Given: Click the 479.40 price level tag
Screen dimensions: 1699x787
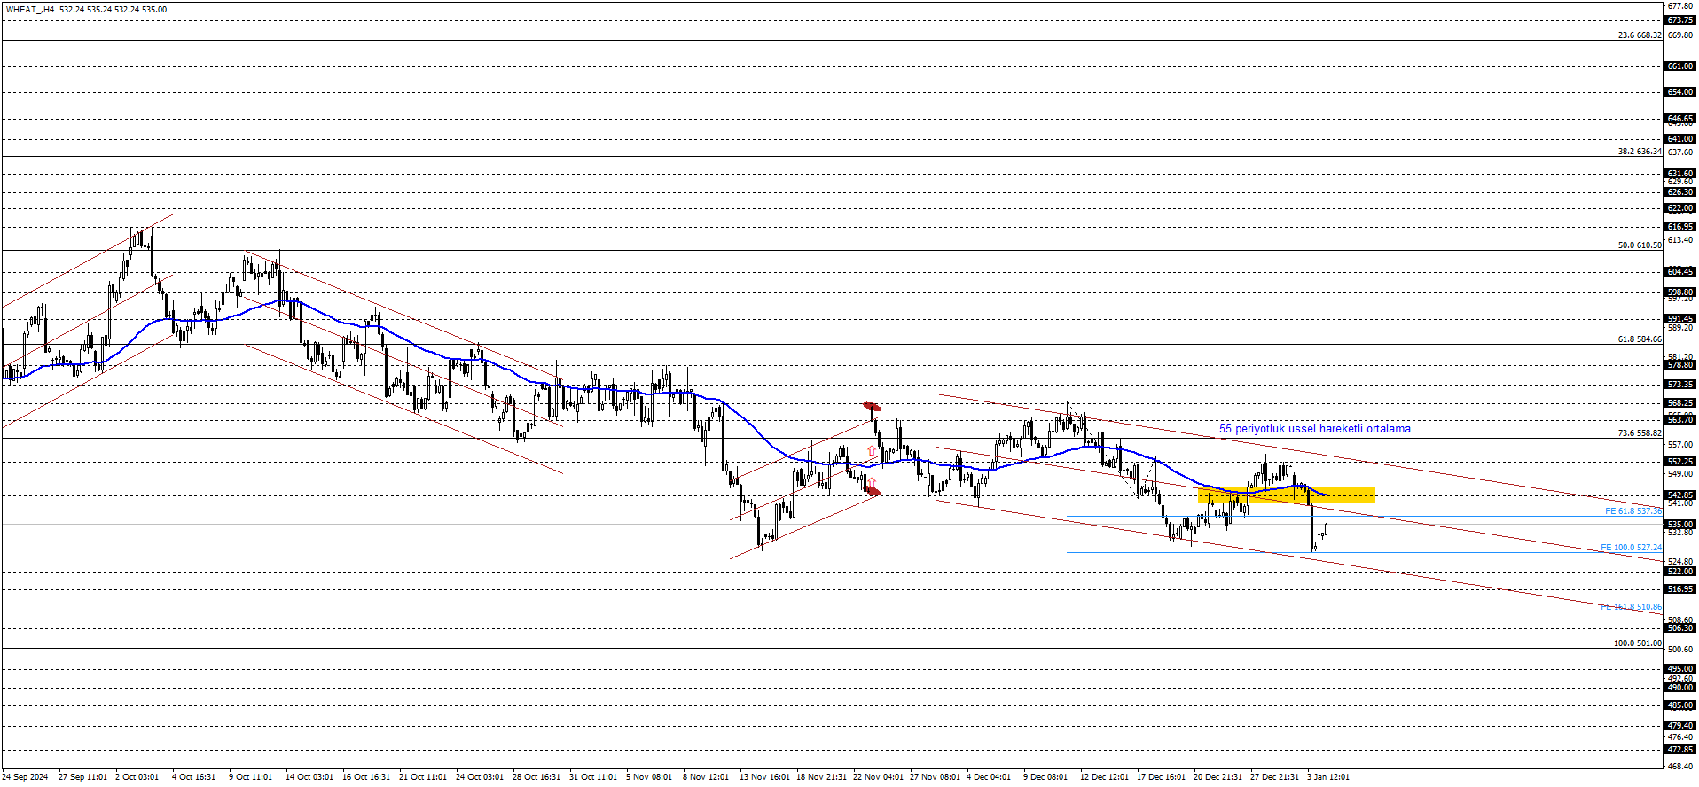Looking at the screenshot, I should 1680,726.
